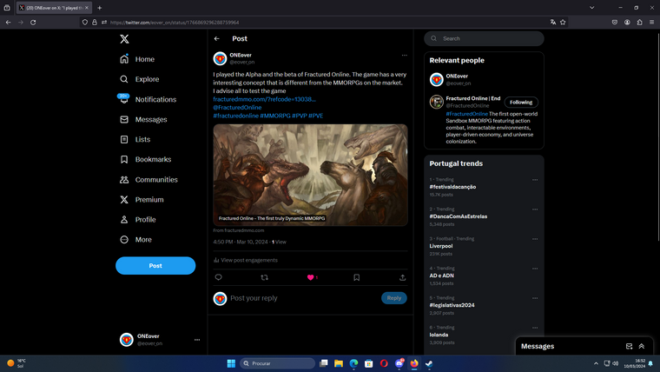Go to Explore in sidebar
This screenshot has height=372, width=660.
(x=139, y=79)
